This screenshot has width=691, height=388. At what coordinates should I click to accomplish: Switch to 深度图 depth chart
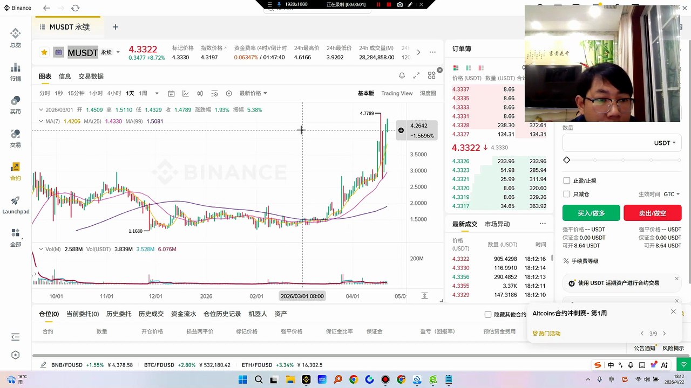(x=428, y=93)
